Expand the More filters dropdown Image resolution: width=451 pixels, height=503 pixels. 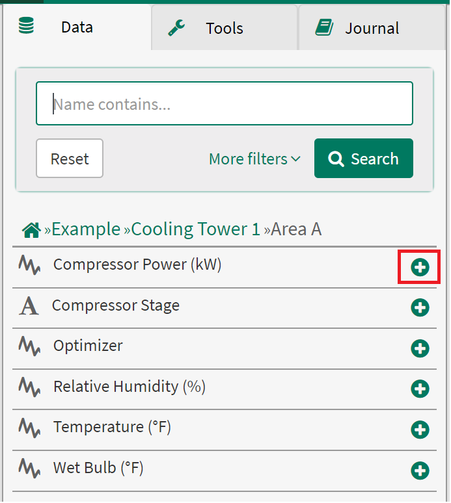pos(254,159)
